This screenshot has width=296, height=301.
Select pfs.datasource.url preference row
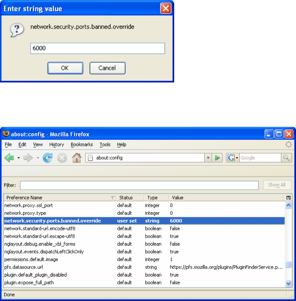[144, 267]
